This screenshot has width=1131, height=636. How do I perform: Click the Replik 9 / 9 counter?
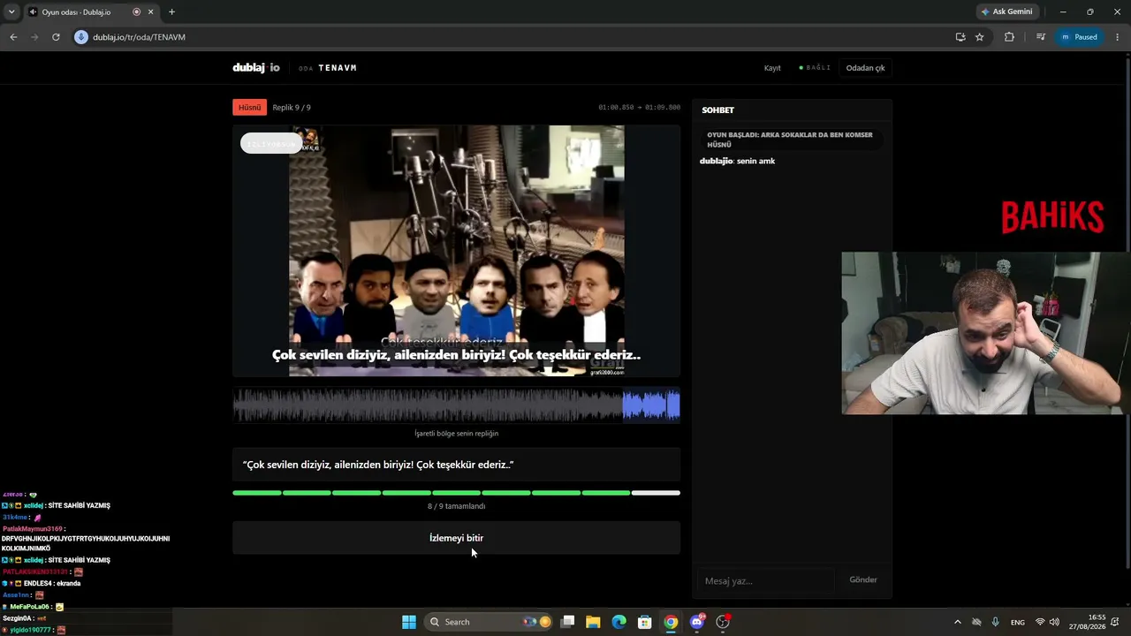click(292, 108)
